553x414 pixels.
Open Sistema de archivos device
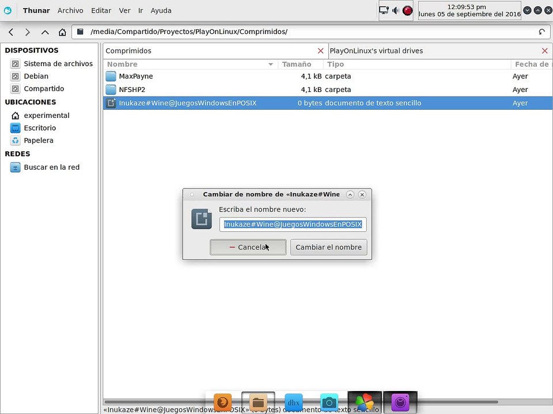52,64
